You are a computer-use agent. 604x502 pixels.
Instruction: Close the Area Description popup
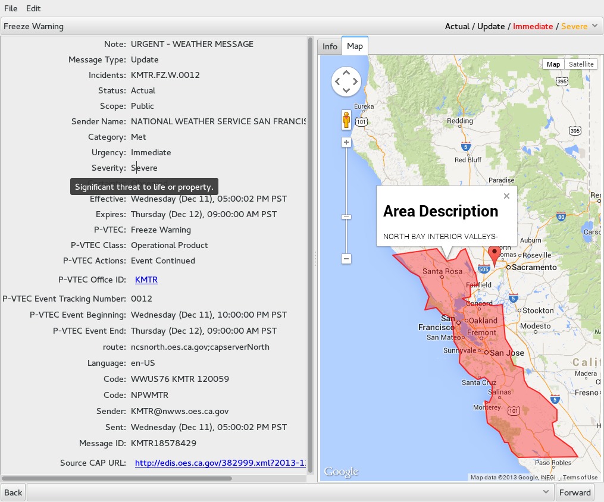[506, 196]
